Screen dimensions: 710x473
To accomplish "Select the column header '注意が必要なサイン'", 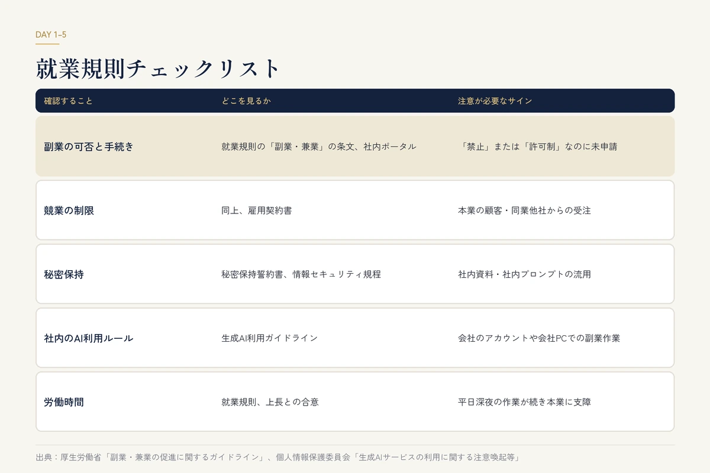I will point(495,101).
